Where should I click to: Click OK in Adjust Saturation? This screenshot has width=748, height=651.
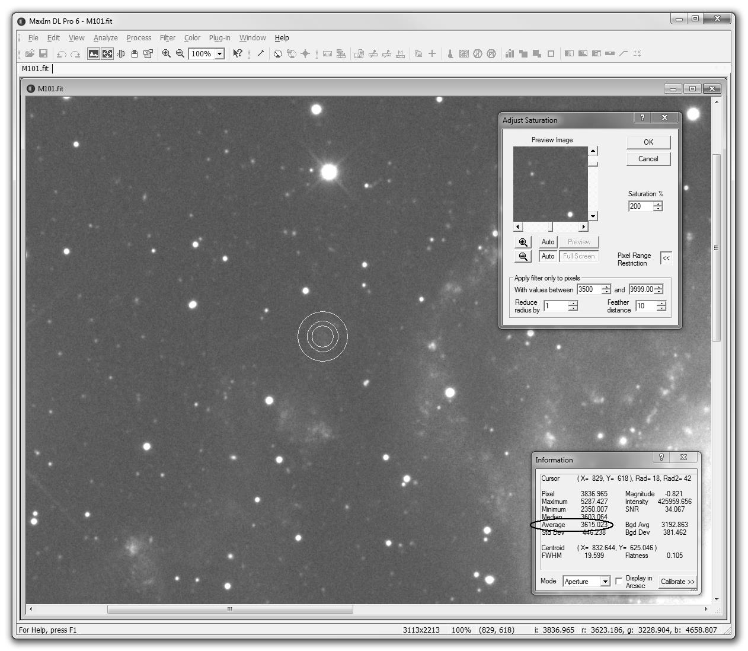(x=648, y=142)
